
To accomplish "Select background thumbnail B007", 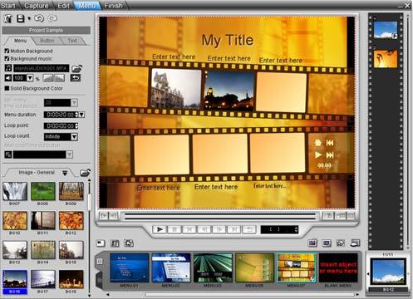I will click(15, 191).
